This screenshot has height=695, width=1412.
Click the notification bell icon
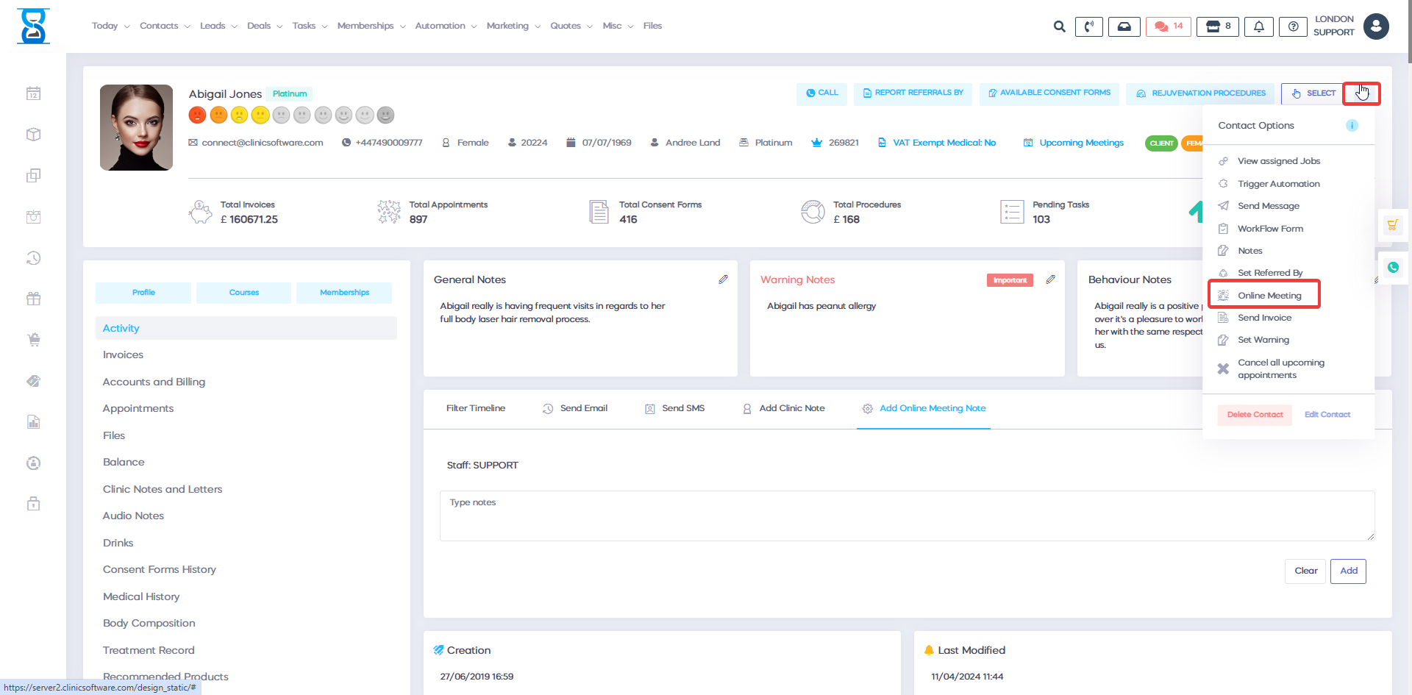pyautogui.click(x=1258, y=26)
